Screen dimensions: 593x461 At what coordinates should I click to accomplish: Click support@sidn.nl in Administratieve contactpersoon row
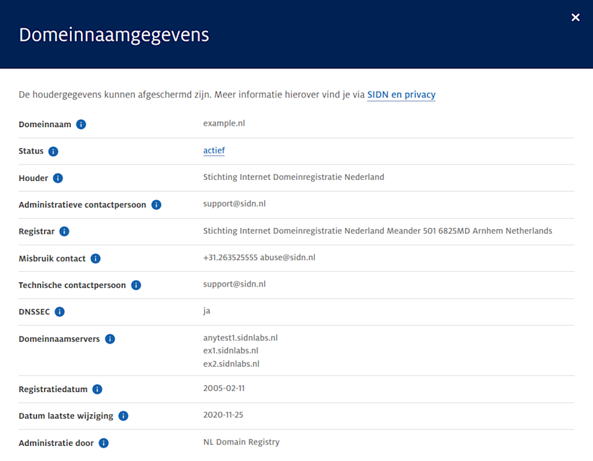click(x=235, y=204)
